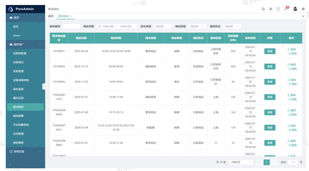Screen dimensions: 309x171
Task: Open 运营商管理 in the sidebar
Action: [25, 53]
